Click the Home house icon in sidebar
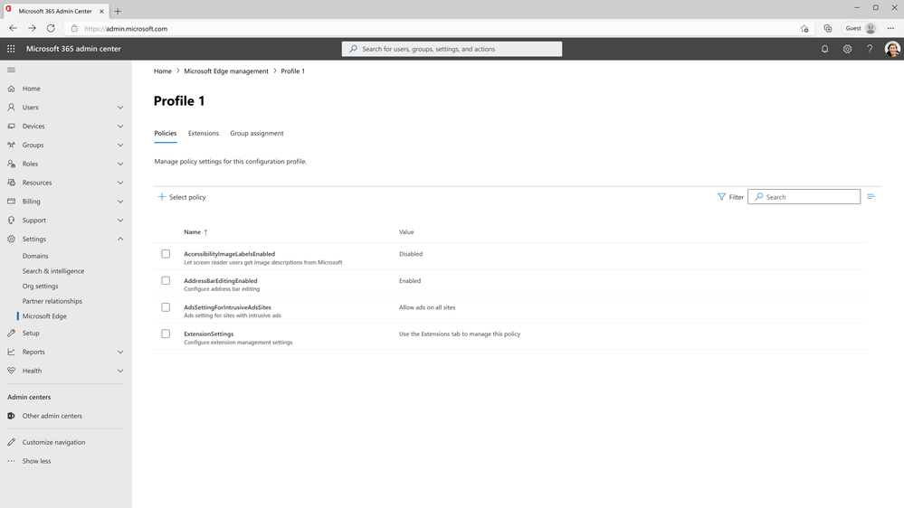The width and height of the screenshot is (904, 508). point(11,89)
